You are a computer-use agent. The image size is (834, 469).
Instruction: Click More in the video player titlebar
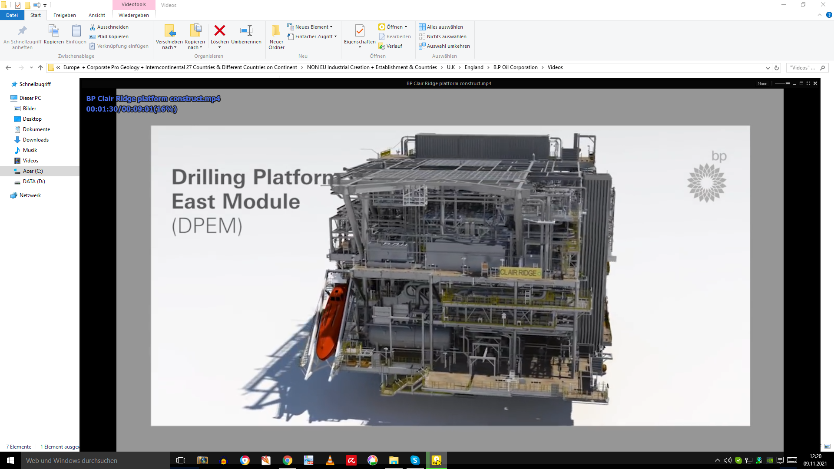pyautogui.click(x=762, y=83)
